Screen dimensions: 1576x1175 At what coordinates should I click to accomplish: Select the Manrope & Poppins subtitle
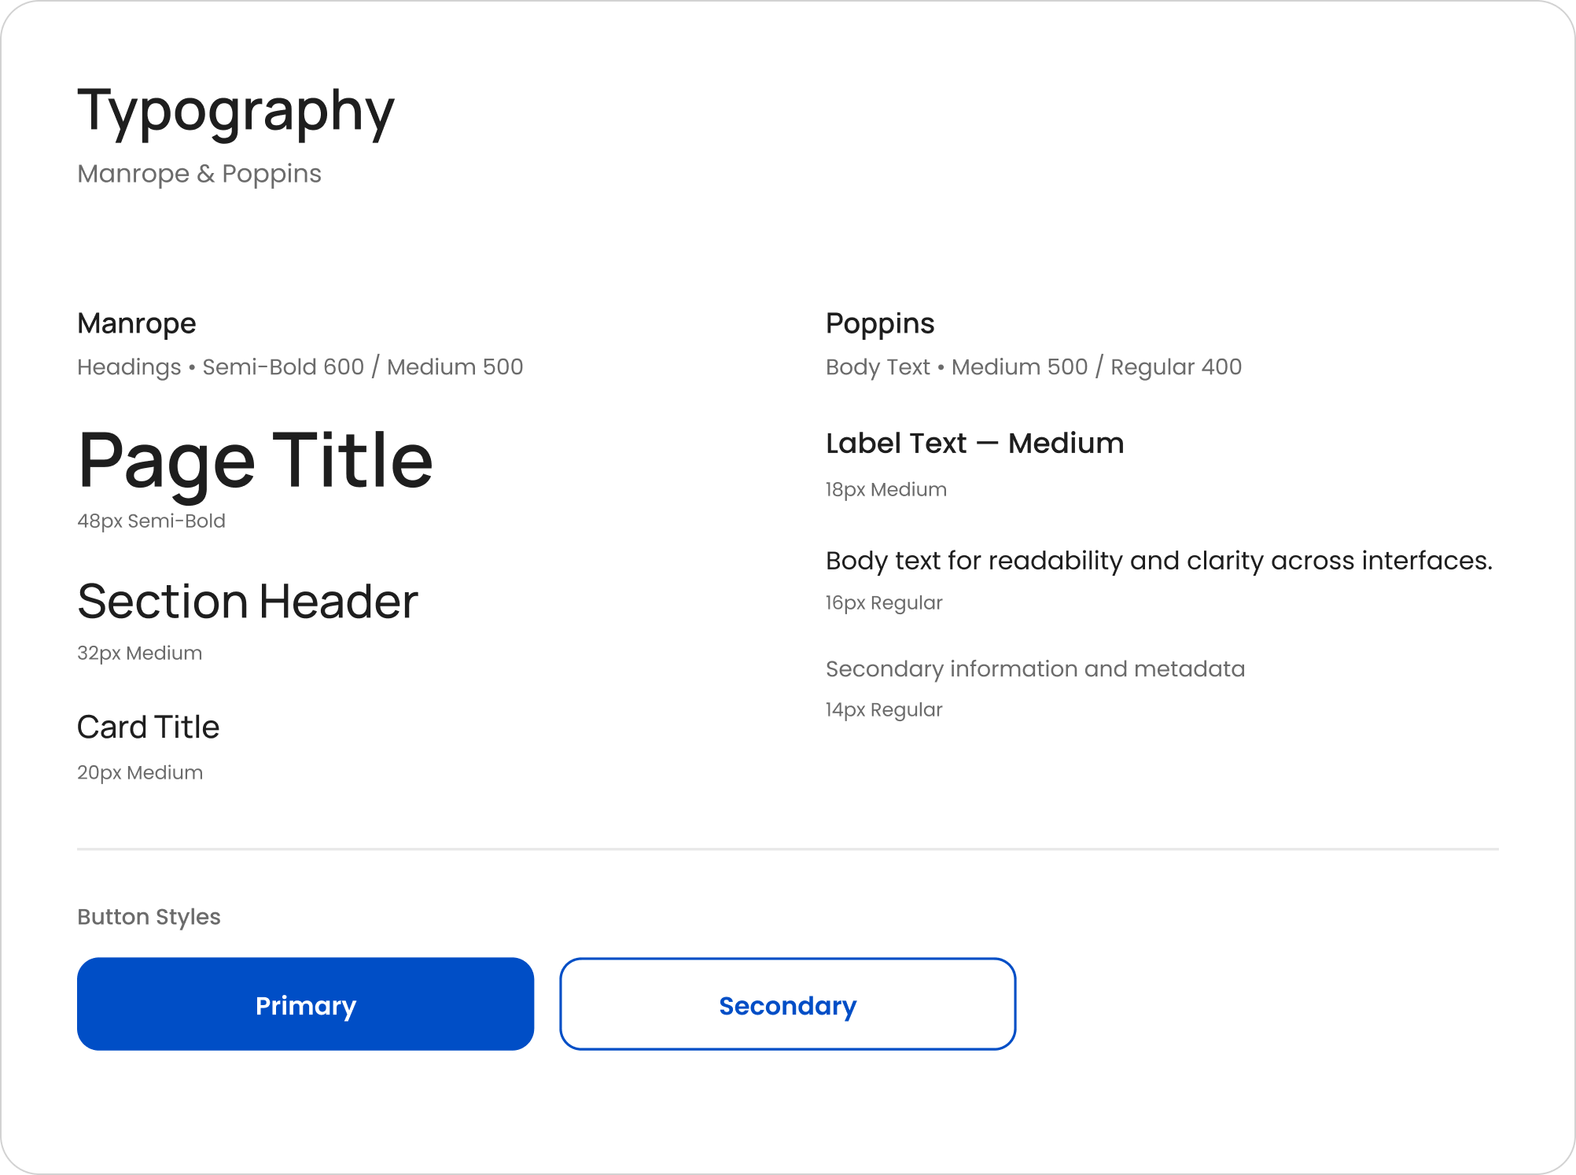199,173
